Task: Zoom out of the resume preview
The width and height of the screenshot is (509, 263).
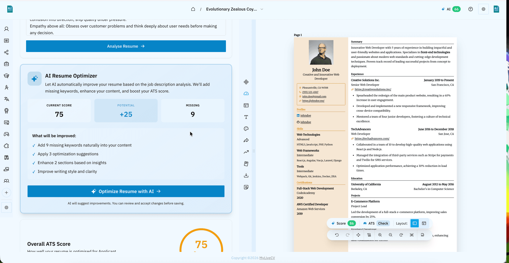Action: coord(390,235)
